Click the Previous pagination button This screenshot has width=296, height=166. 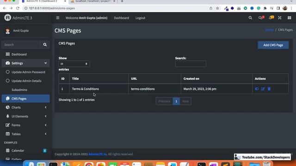tap(164, 101)
